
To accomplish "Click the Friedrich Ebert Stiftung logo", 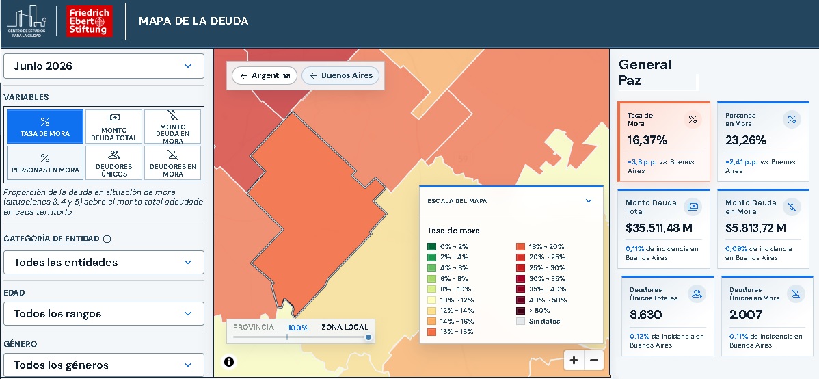I will (90, 21).
